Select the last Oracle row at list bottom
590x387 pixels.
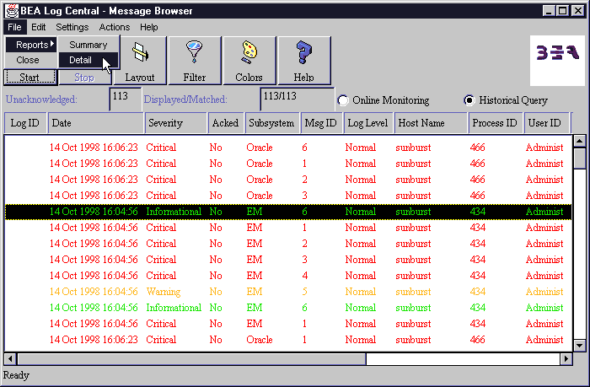(288, 340)
